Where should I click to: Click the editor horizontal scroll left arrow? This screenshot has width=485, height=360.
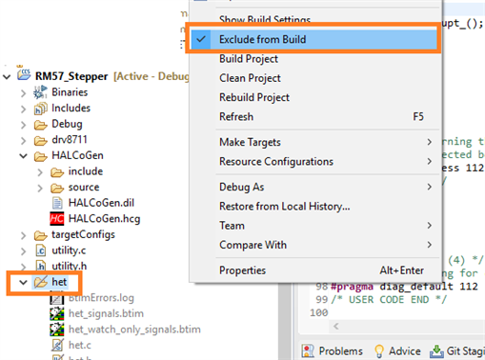point(336,327)
